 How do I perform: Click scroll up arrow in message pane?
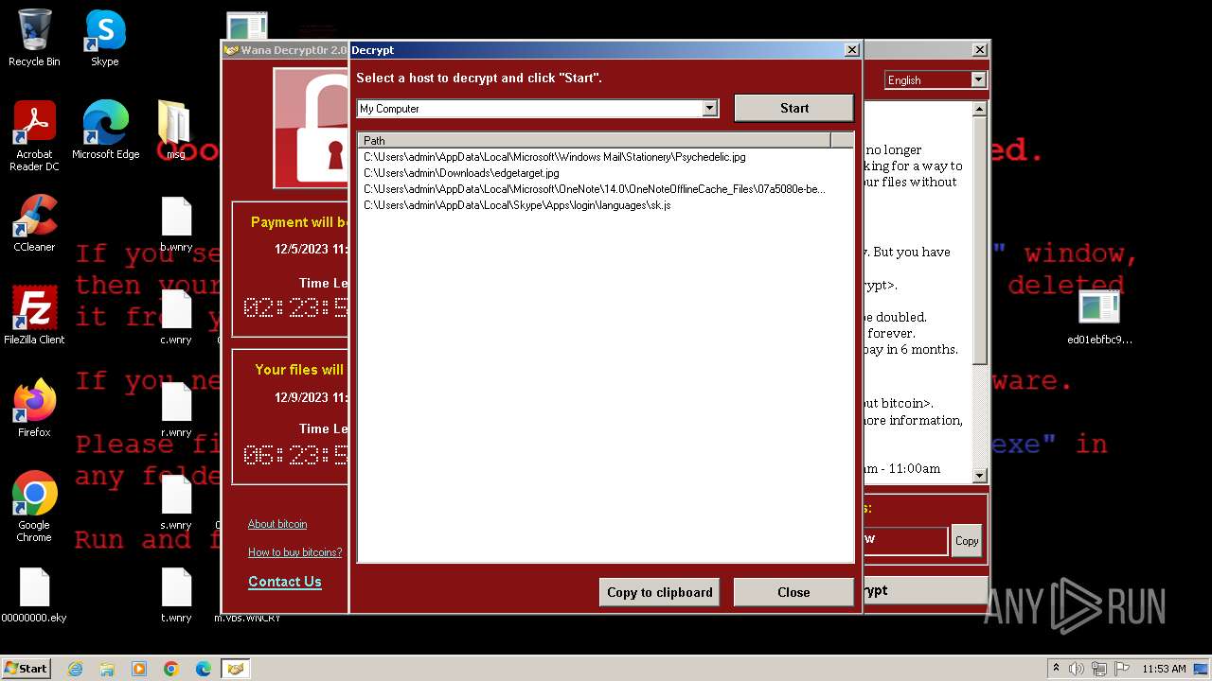(980, 110)
